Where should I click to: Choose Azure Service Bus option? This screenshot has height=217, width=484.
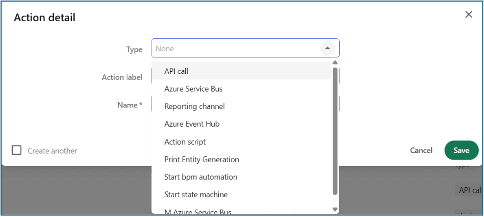(x=193, y=89)
